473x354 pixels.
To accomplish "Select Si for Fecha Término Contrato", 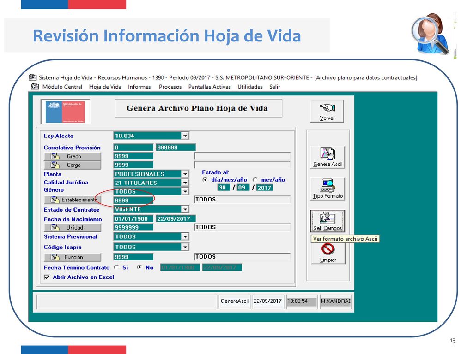I will coord(116,267).
